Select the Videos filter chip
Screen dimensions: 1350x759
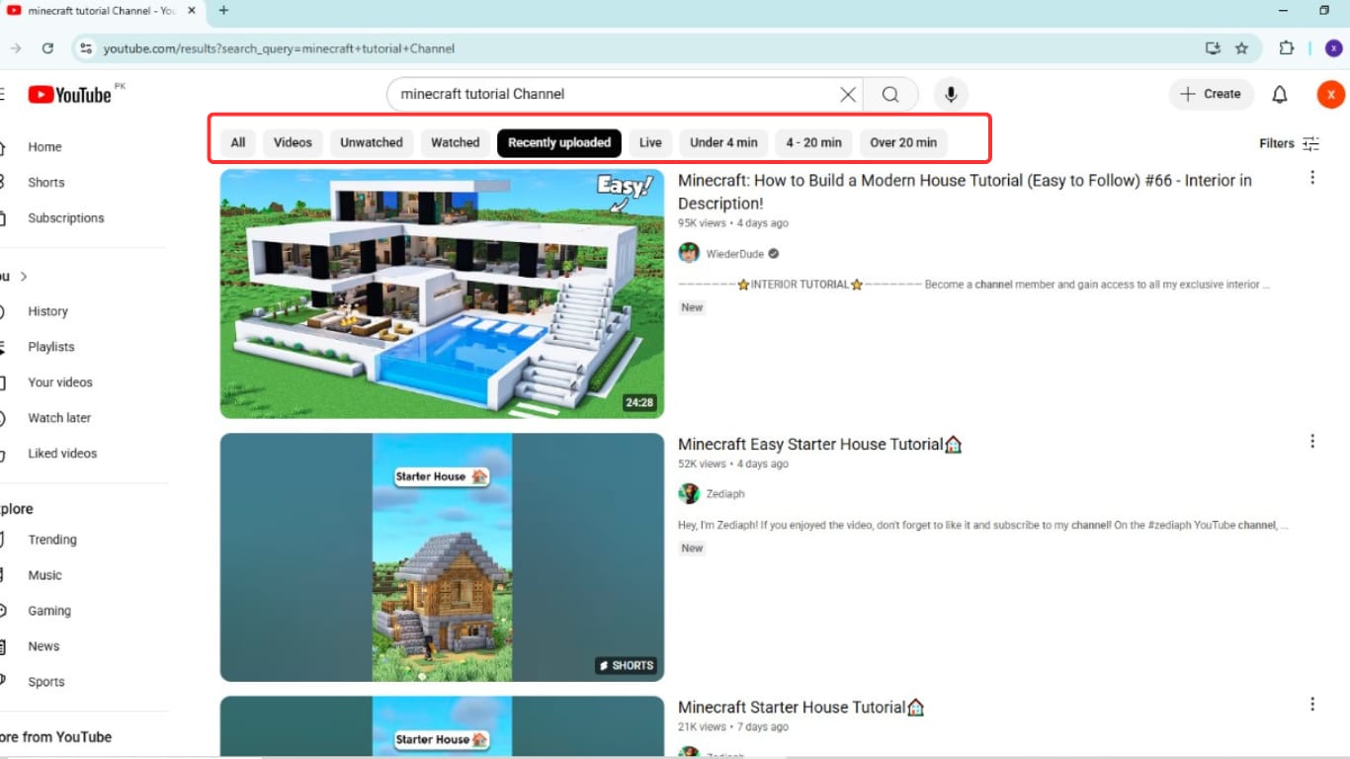tap(293, 142)
